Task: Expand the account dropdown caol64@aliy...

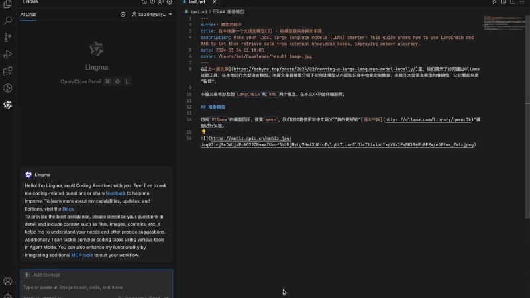Action: coord(152,14)
